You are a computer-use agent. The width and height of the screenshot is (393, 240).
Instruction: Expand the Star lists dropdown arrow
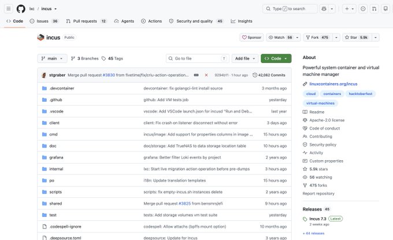click(376, 38)
